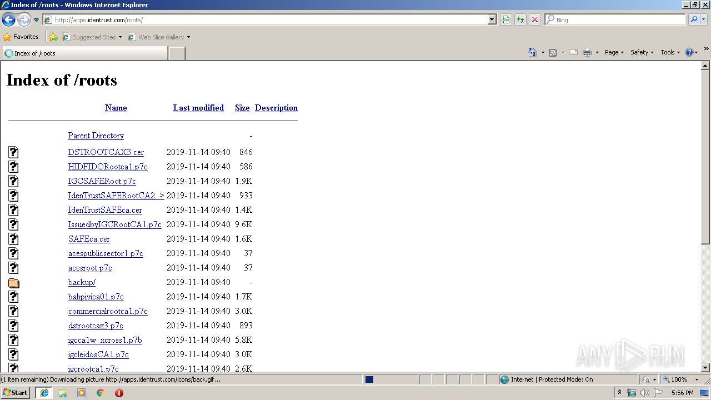Click the RSS Feeds icon
Image resolution: width=711 pixels, height=400 pixels.
[x=553, y=52]
